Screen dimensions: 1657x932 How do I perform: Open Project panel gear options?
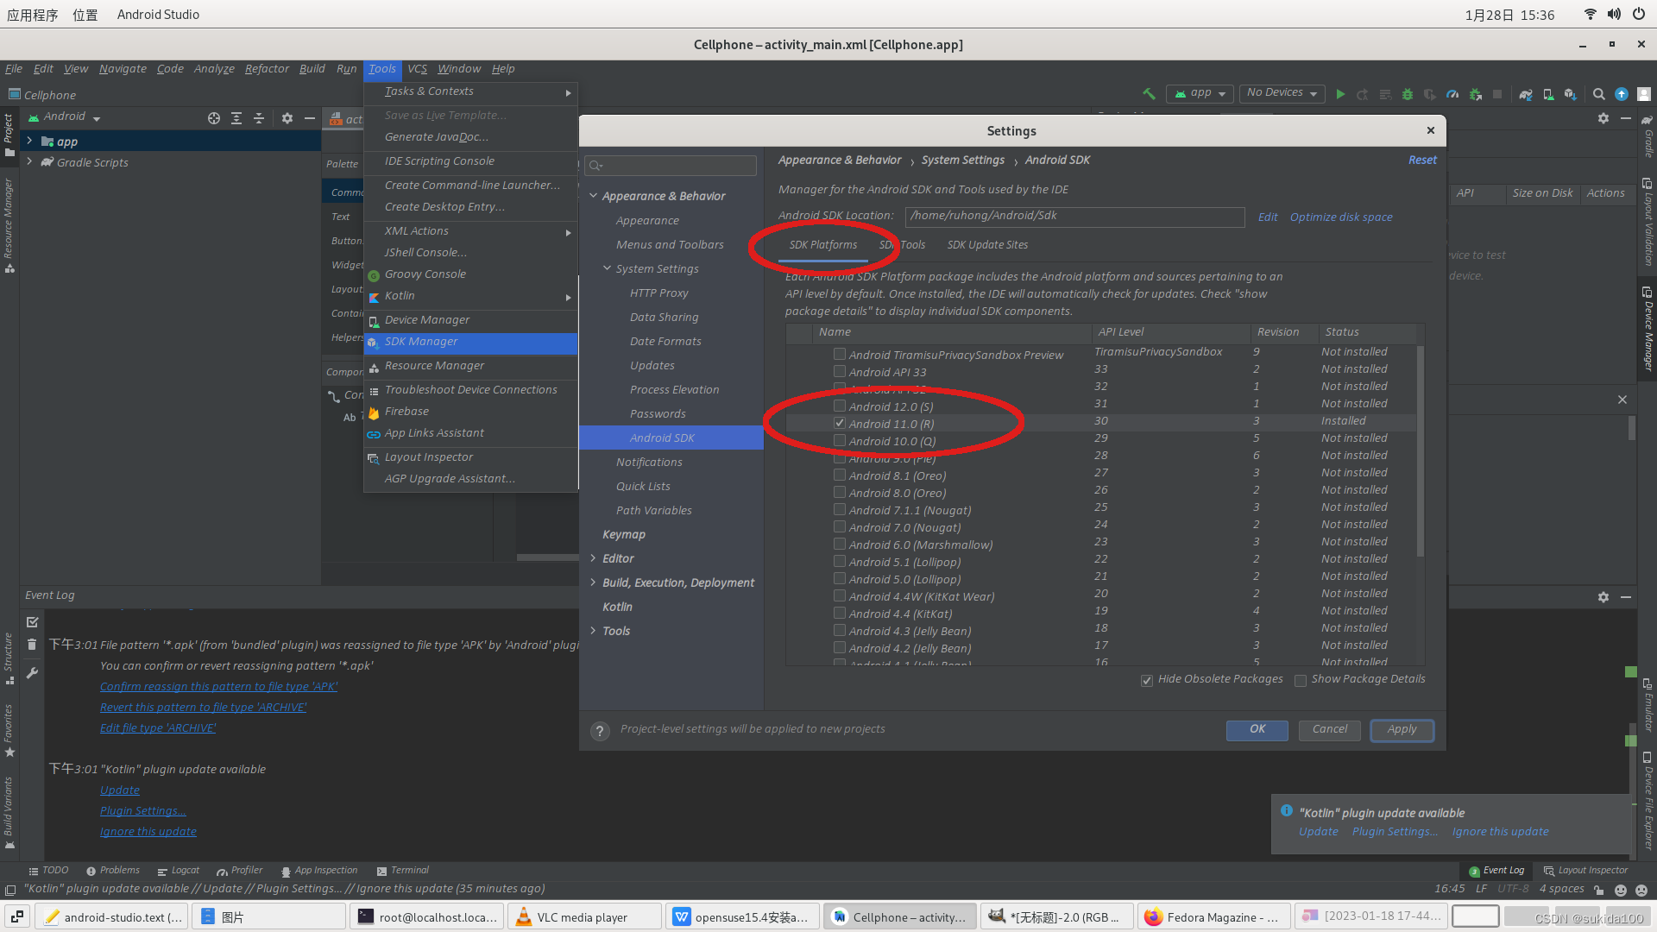pos(287,118)
